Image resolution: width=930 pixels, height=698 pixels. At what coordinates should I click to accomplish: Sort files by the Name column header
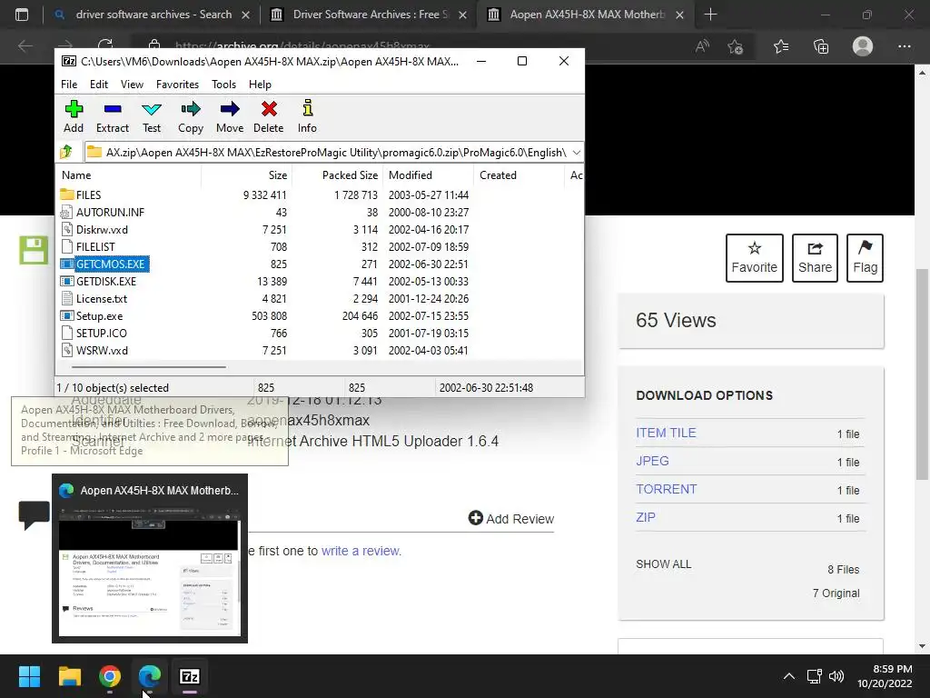point(129,175)
